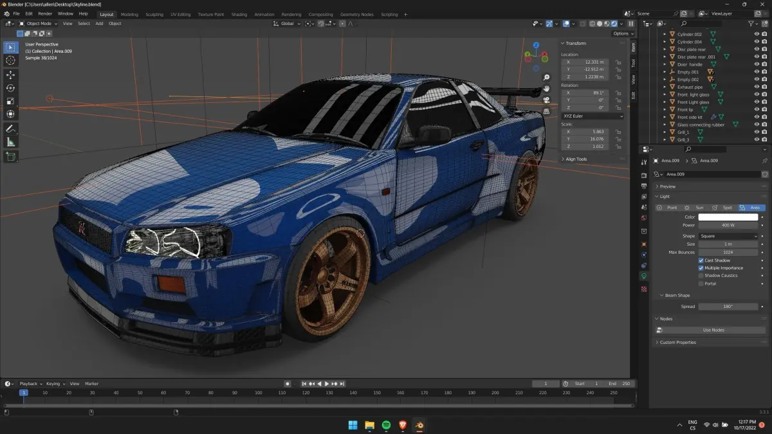Expand the Cylinder.004 outliner item
Screen dimensions: 772x434
(x=665, y=42)
